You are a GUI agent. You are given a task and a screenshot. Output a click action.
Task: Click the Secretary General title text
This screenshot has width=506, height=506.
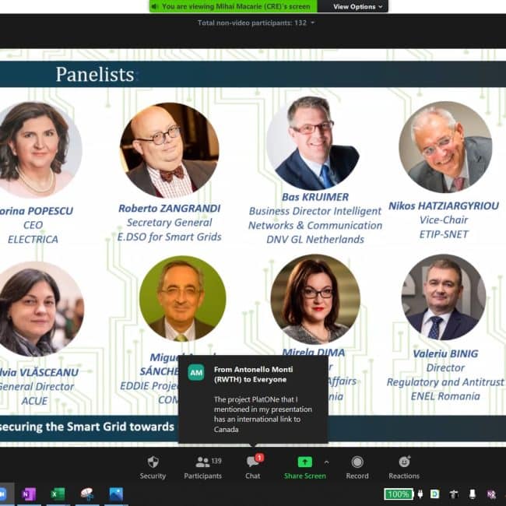(x=170, y=223)
